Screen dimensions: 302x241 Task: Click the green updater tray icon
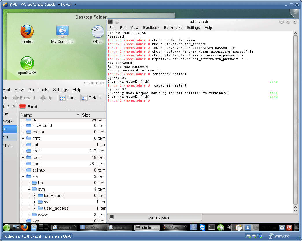point(220,227)
